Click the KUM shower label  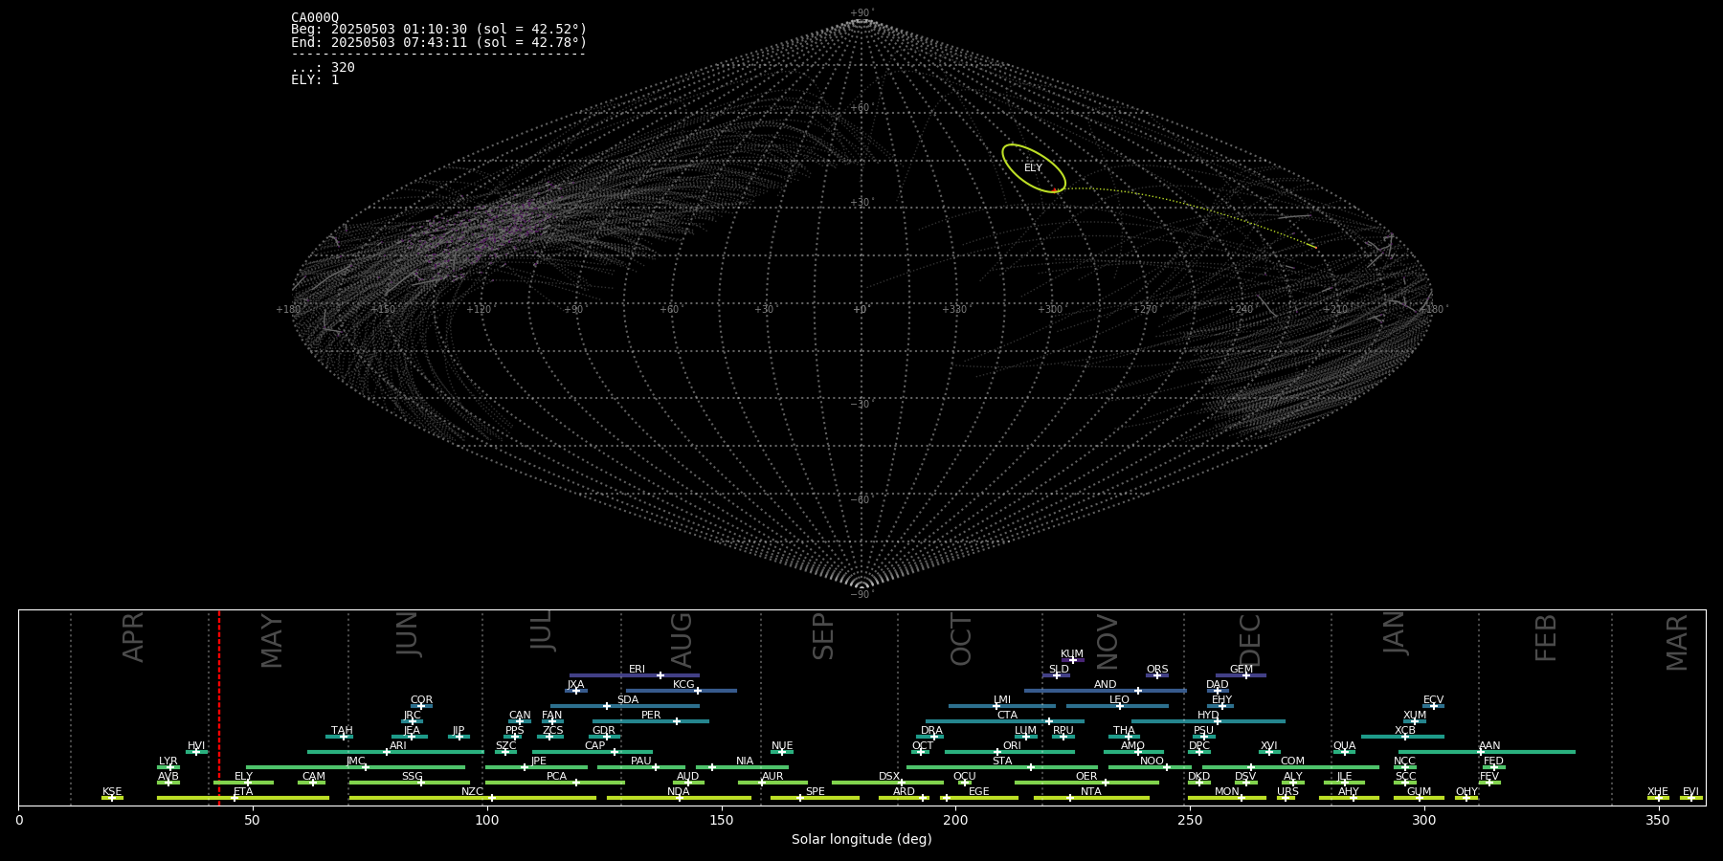coord(1072,654)
